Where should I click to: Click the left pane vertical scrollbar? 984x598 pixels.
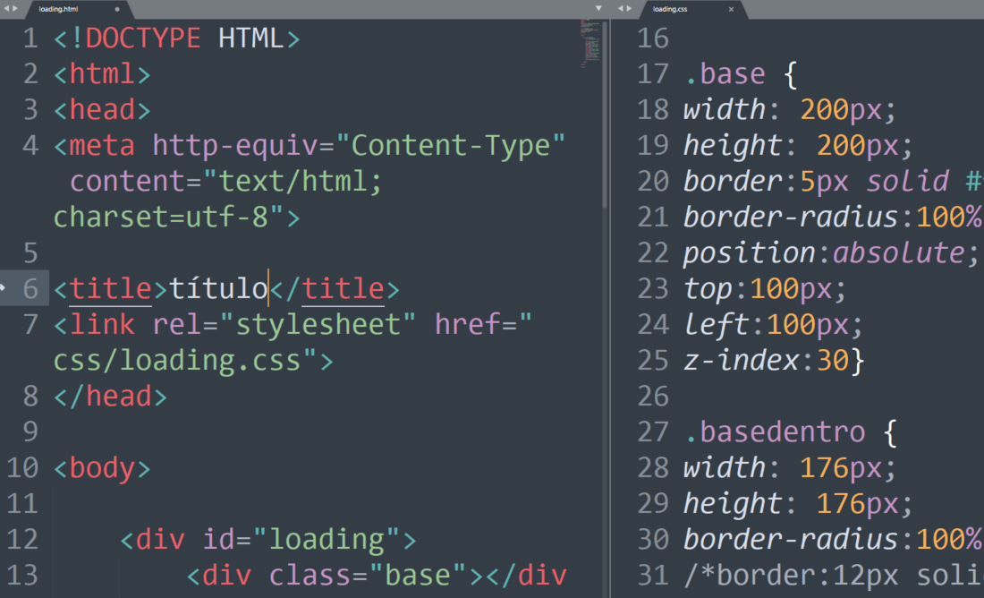coord(605,115)
